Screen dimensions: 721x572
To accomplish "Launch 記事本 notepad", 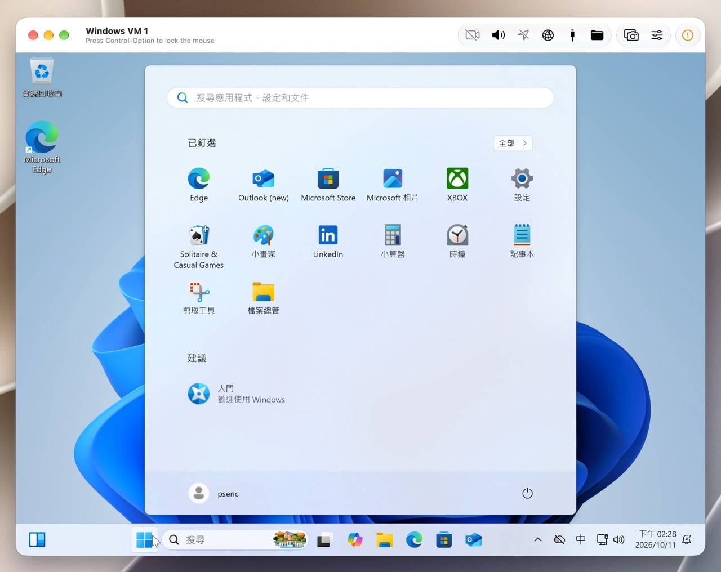I will 522,241.
